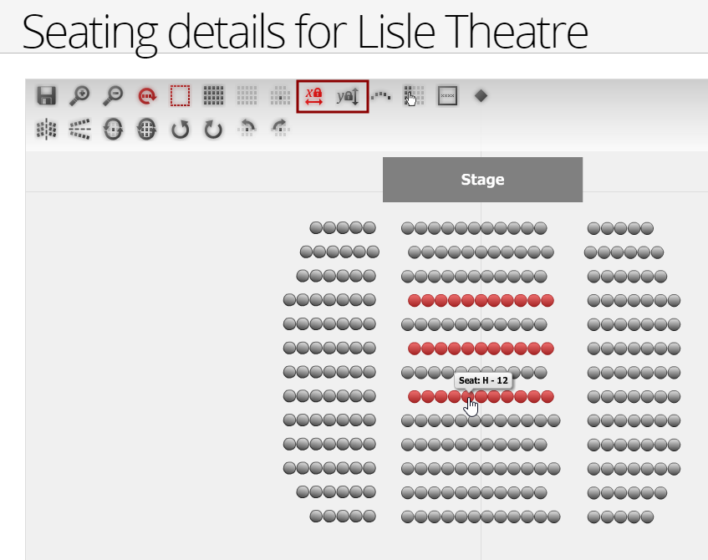
Task: Toggle the X-axis lock
Action: [x=314, y=96]
